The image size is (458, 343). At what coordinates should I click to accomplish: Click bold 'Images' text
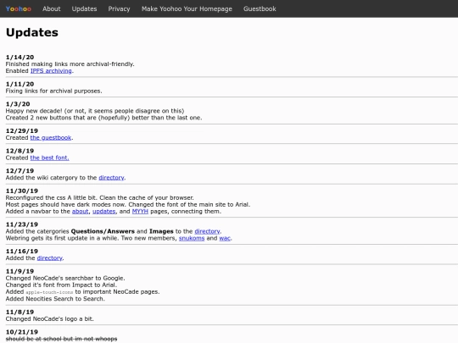click(161, 231)
